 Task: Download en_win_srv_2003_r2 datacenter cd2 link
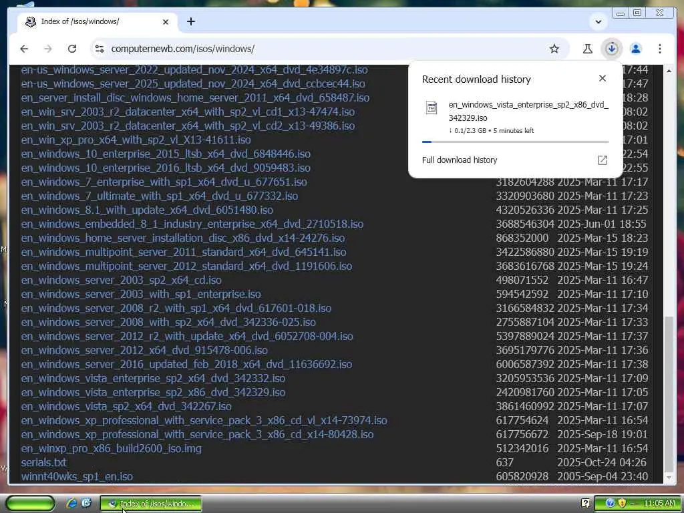point(188,126)
